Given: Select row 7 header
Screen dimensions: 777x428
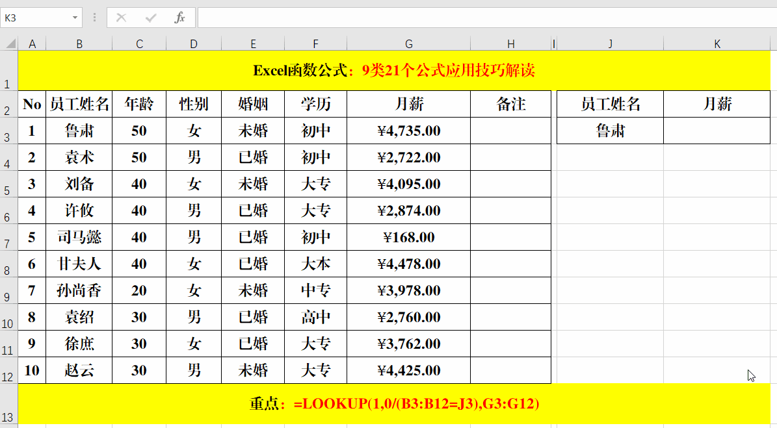Looking at the screenshot, I should [x=9, y=237].
